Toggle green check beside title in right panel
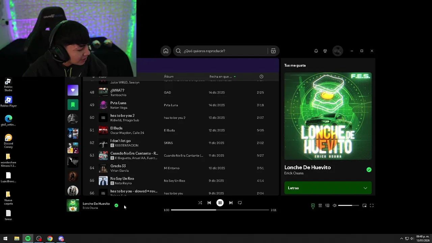432x243 pixels. 369,170
